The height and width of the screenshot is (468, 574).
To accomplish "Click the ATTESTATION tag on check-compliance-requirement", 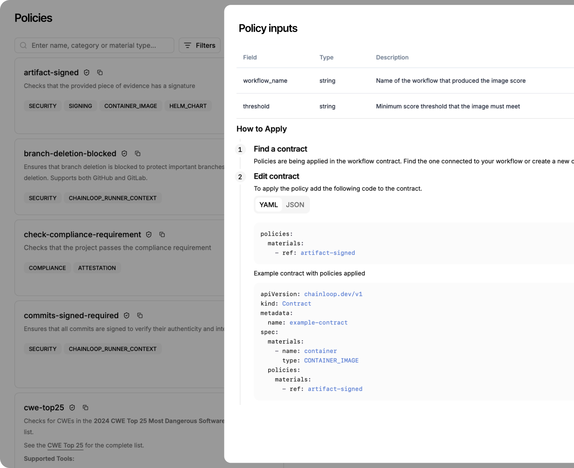I will [97, 268].
